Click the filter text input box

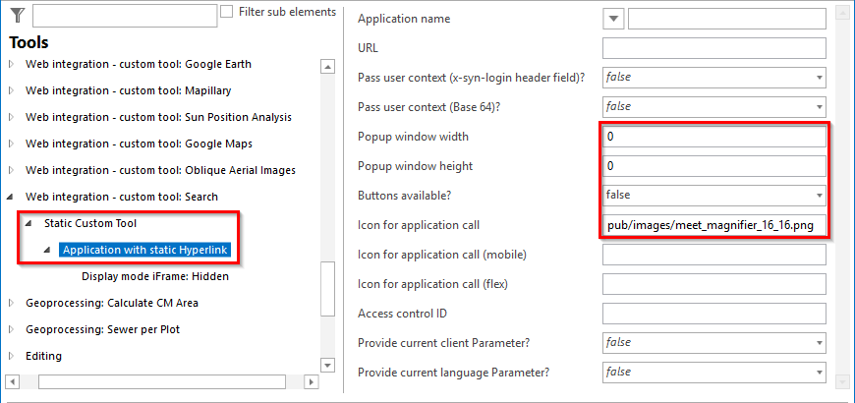[125, 16]
